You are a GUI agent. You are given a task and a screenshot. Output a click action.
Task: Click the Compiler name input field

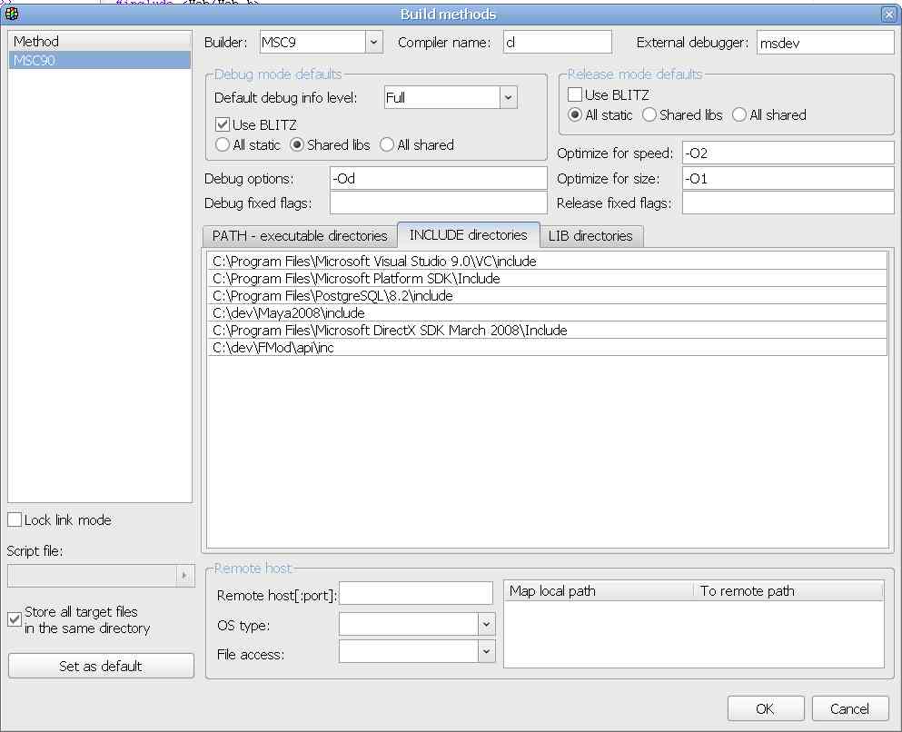point(558,42)
